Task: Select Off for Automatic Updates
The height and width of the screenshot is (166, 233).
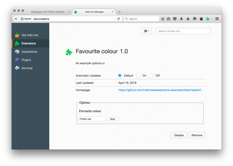Action: [151, 76]
